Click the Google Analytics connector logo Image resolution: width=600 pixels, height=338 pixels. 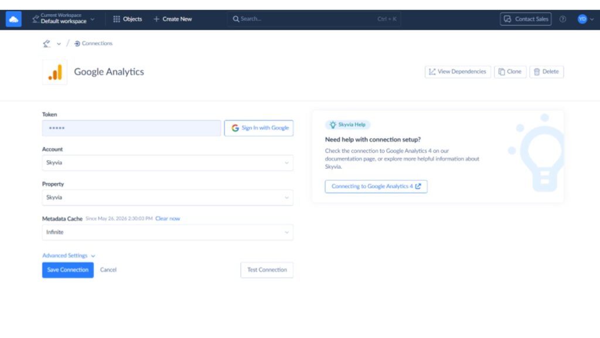click(54, 72)
